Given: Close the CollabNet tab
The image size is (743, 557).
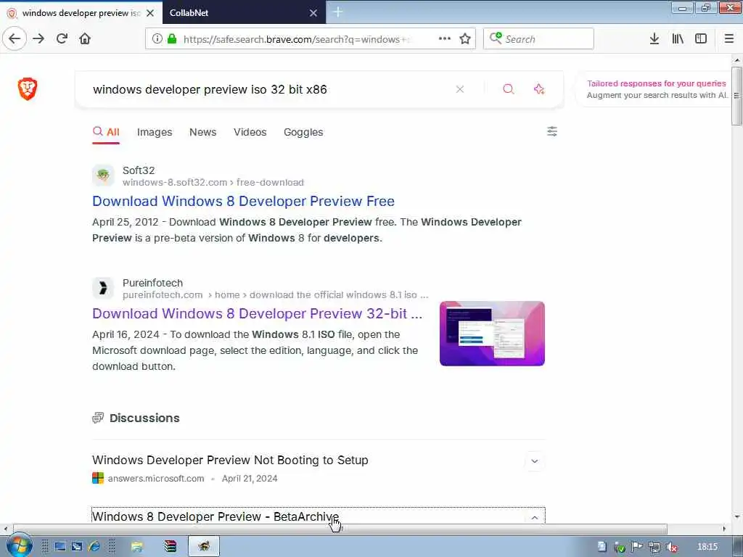Looking at the screenshot, I should (x=313, y=13).
